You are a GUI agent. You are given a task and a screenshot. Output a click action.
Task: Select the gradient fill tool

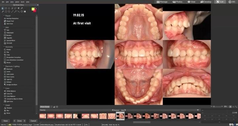click(x=25, y=12)
